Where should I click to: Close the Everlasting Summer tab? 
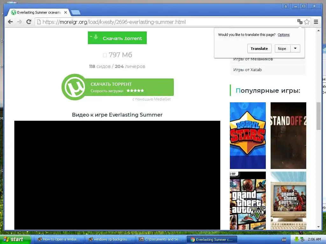[x=66, y=12]
